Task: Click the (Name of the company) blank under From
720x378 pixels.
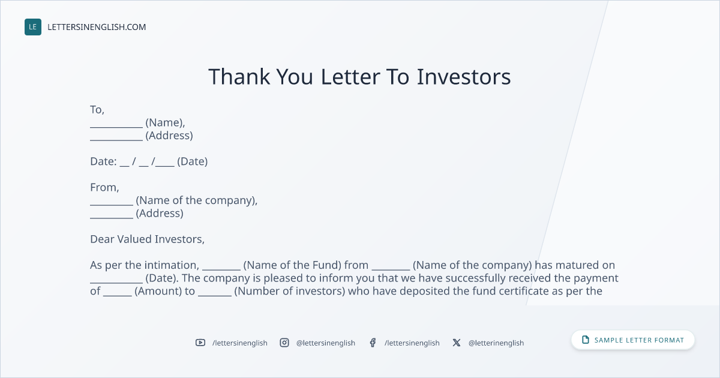Action: point(112,205)
